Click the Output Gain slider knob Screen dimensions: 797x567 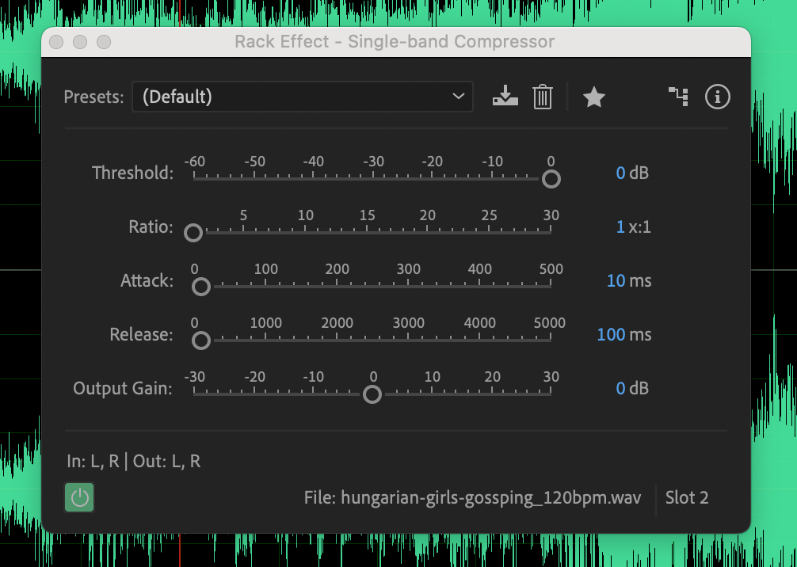tap(372, 394)
